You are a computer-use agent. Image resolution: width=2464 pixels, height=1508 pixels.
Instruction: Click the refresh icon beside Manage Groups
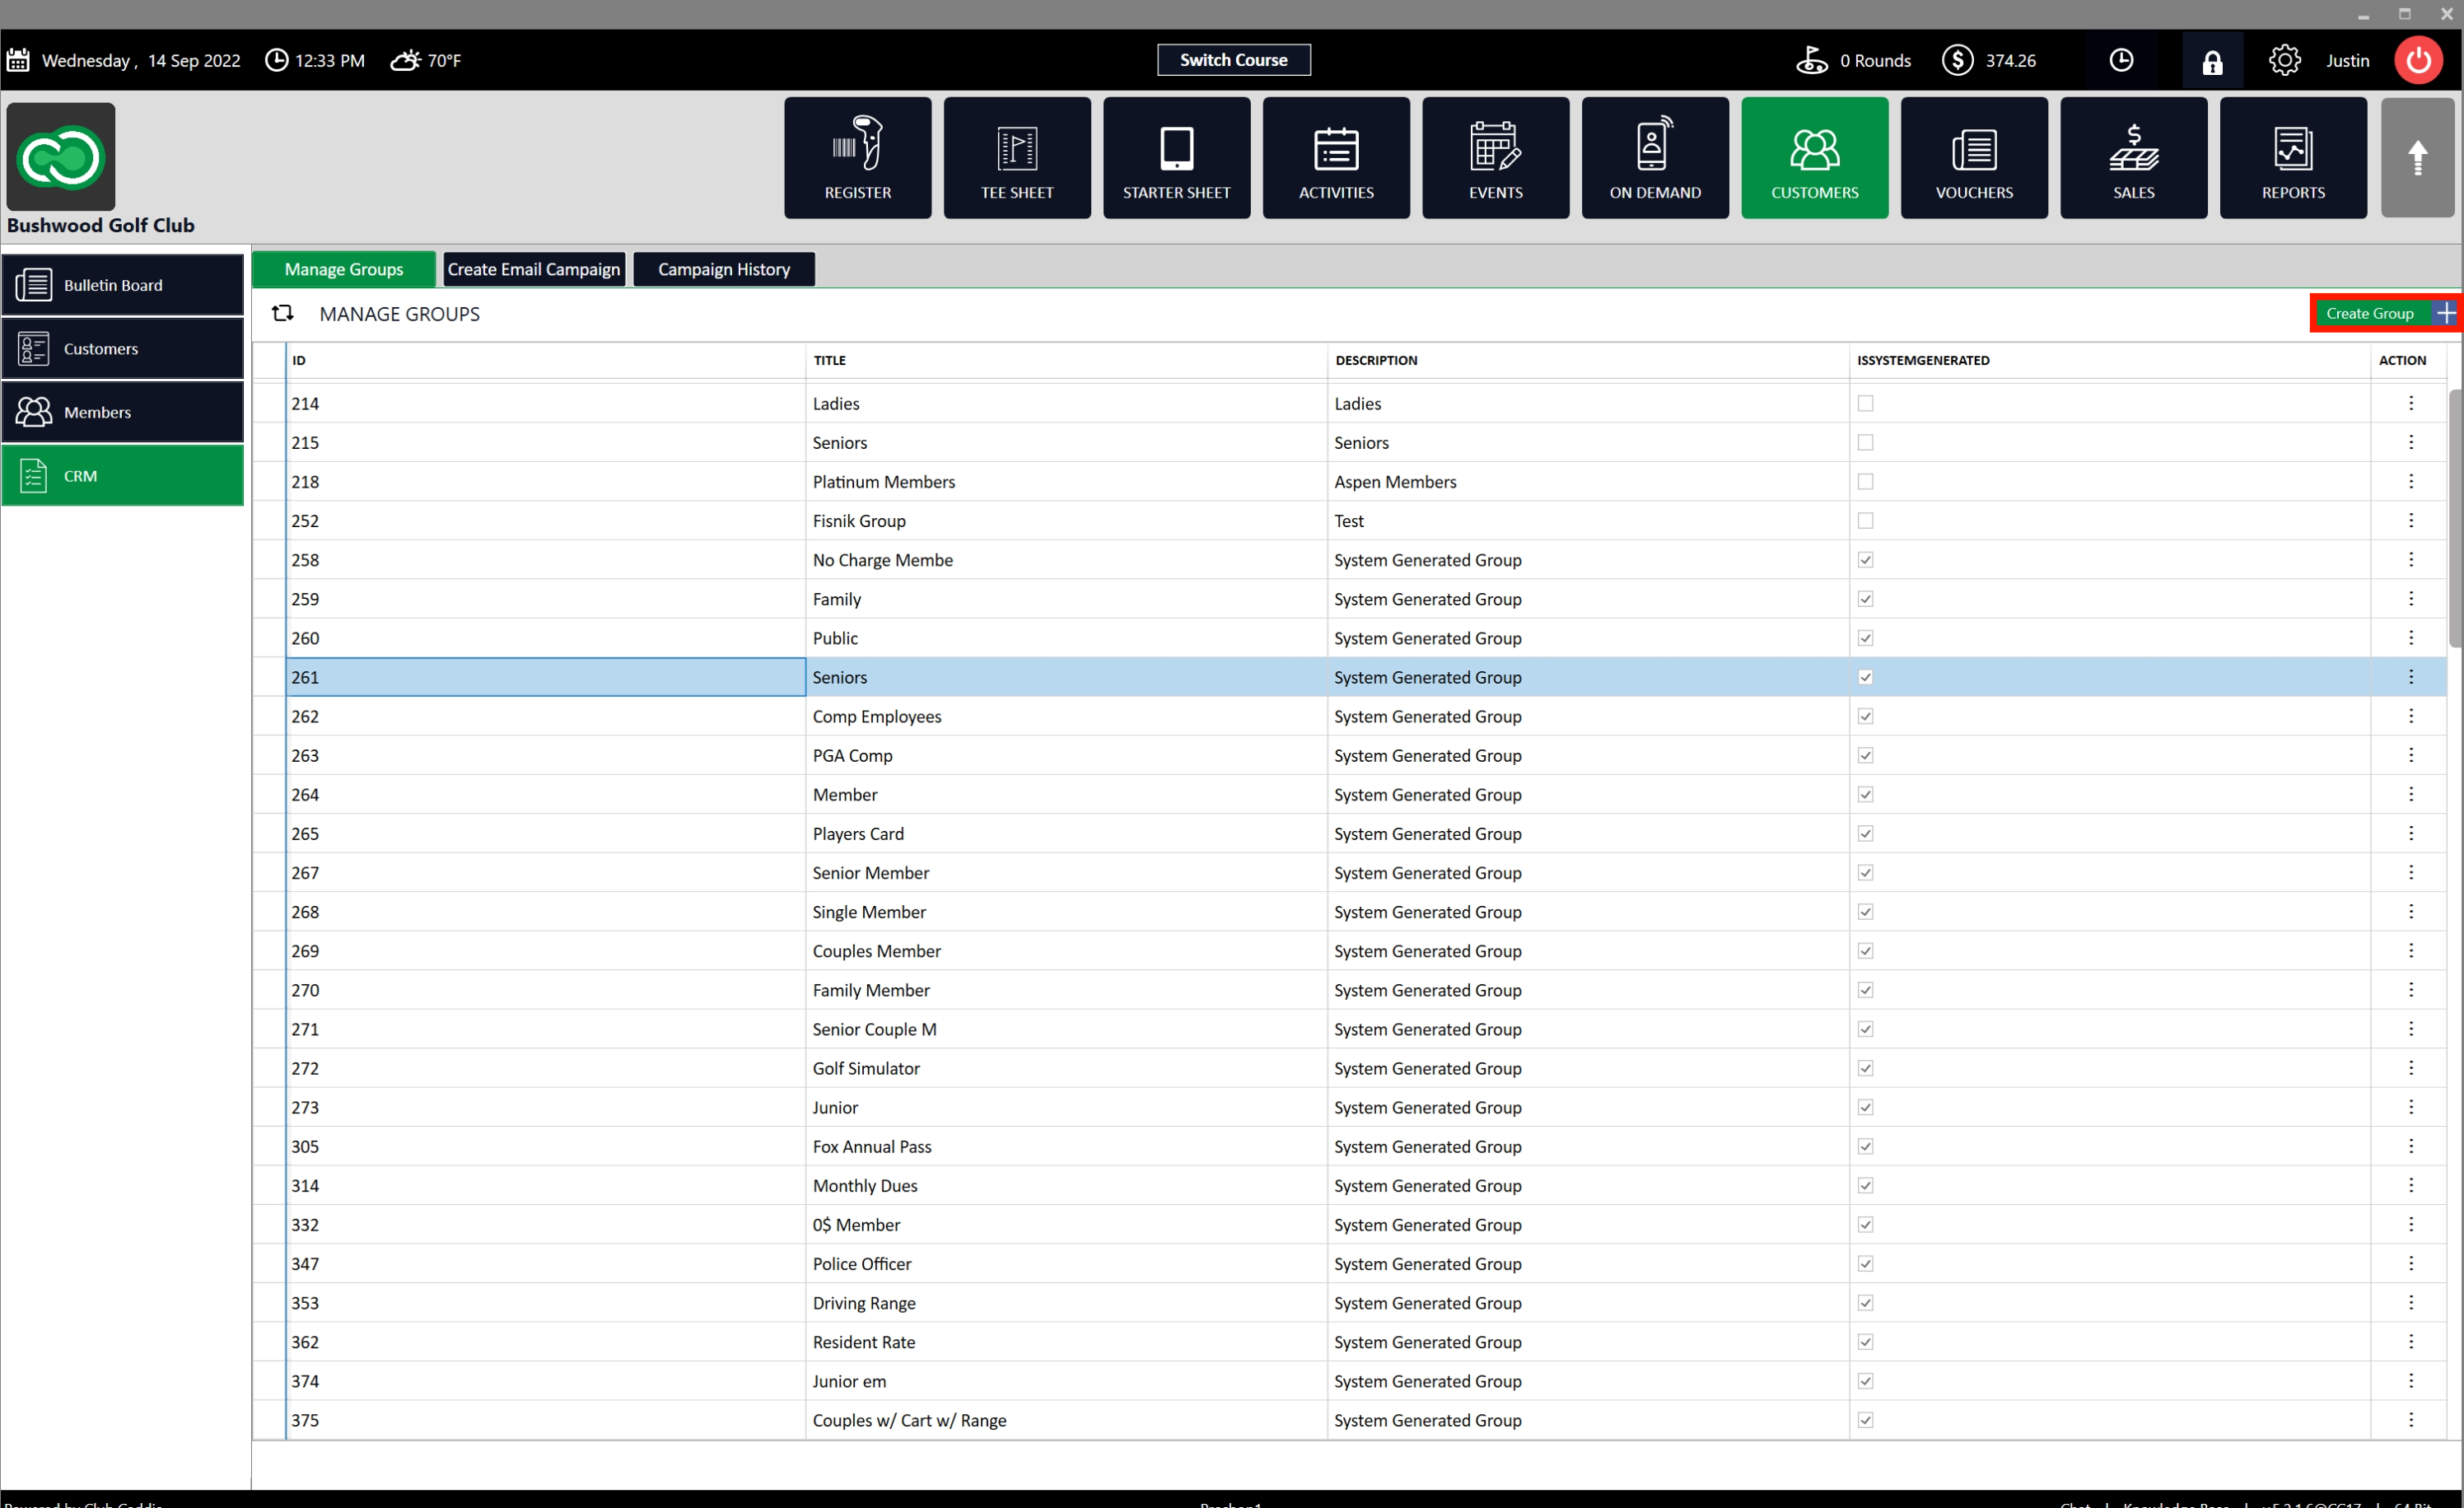pyautogui.click(x=283, y=314)
